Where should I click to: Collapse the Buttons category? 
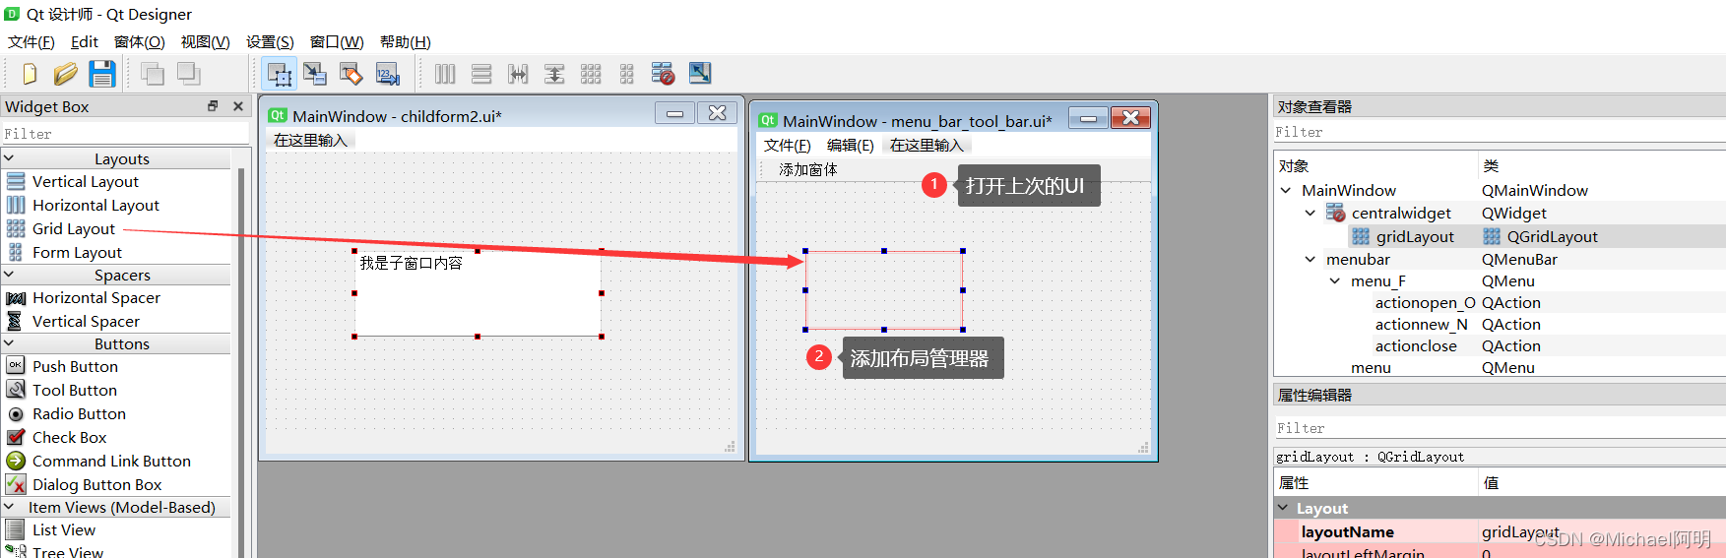click(9, 343)
